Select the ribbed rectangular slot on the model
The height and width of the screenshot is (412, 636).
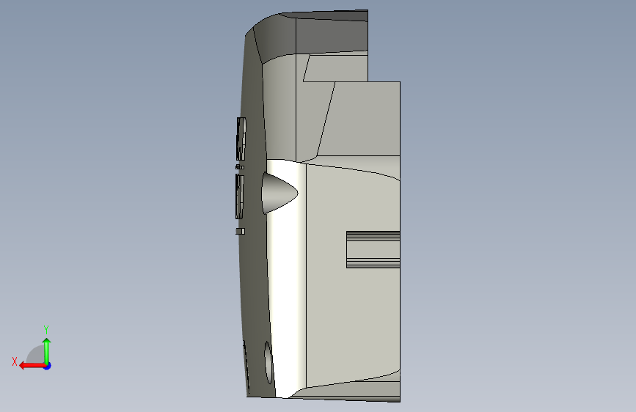[373, 249]
